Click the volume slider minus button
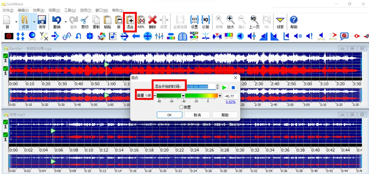This screenshot has width=369, height=174. pos(155,95)
